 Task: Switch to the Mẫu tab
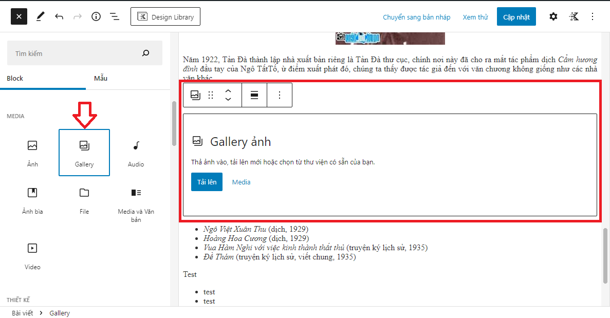click(x=101, y=79)
